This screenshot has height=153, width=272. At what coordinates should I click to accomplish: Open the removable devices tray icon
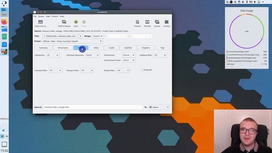247,2
